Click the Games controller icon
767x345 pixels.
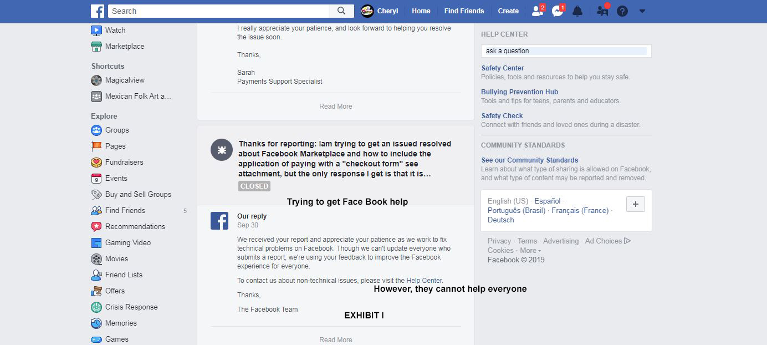pos(96,339)
